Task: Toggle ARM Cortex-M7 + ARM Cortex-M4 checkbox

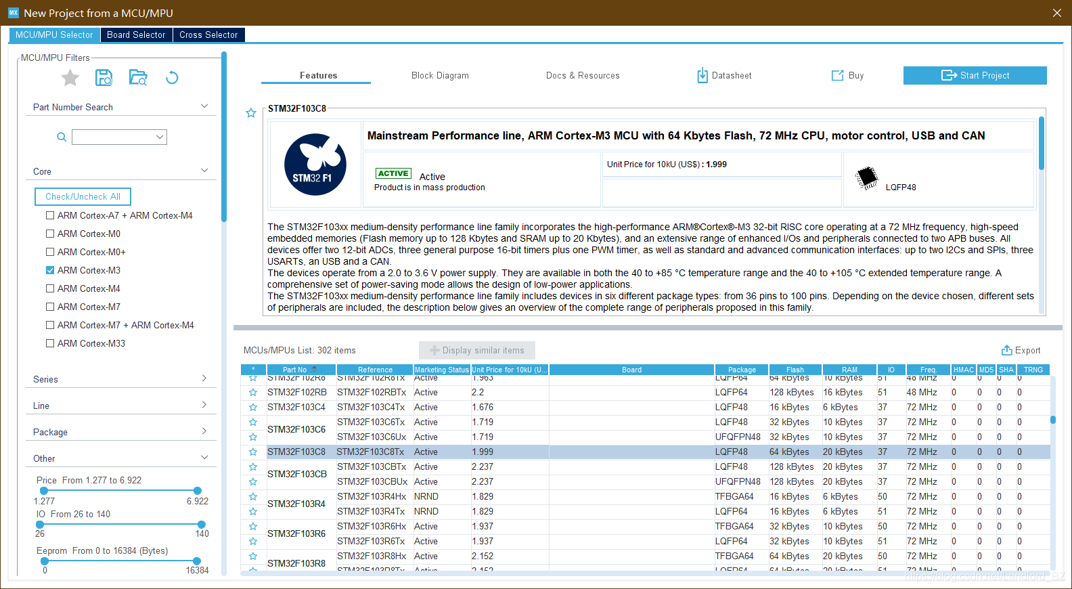Action: (x=50, y=325)
